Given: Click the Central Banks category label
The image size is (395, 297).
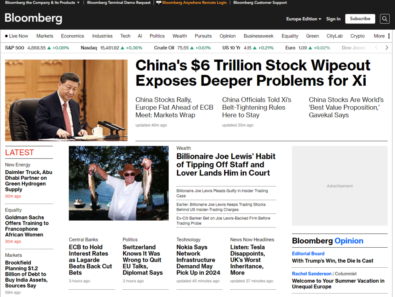Looking at the screenshot, I should pos(83,240).
